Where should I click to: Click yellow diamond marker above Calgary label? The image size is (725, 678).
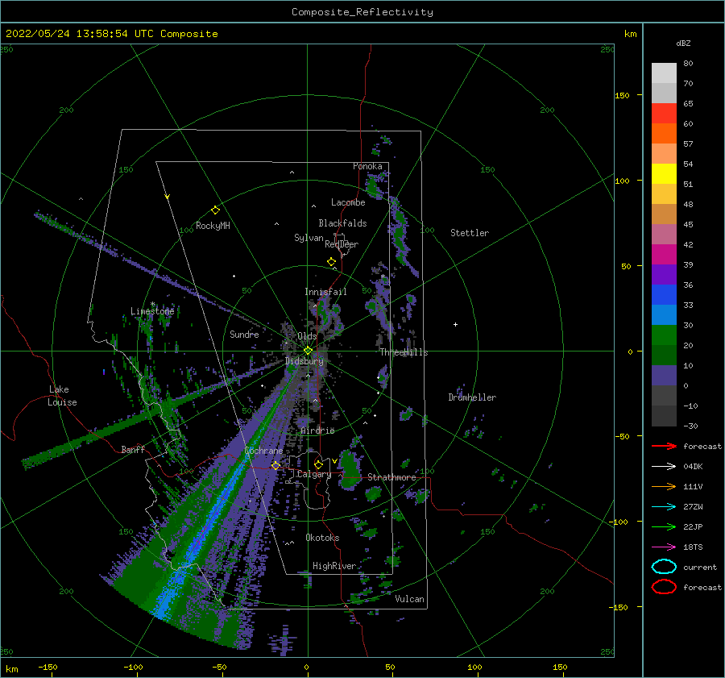pos(318,464)
